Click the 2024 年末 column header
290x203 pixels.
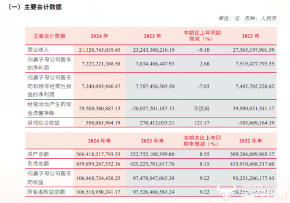[99, 141]
